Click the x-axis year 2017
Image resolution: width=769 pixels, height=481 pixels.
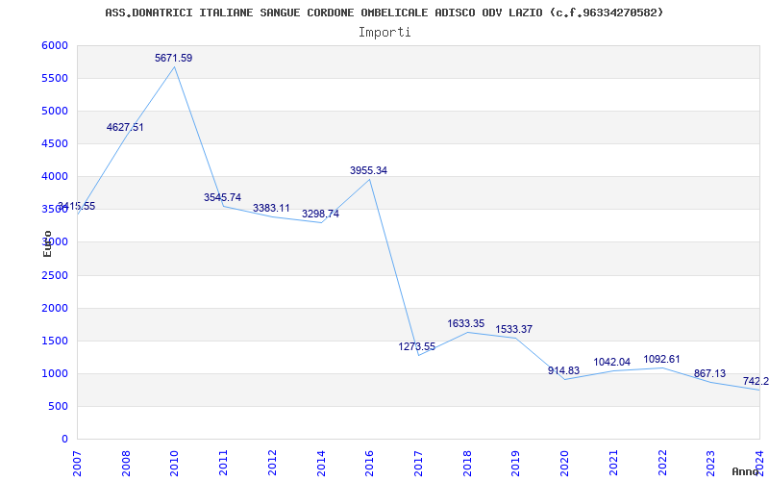[x=418, y=463]
